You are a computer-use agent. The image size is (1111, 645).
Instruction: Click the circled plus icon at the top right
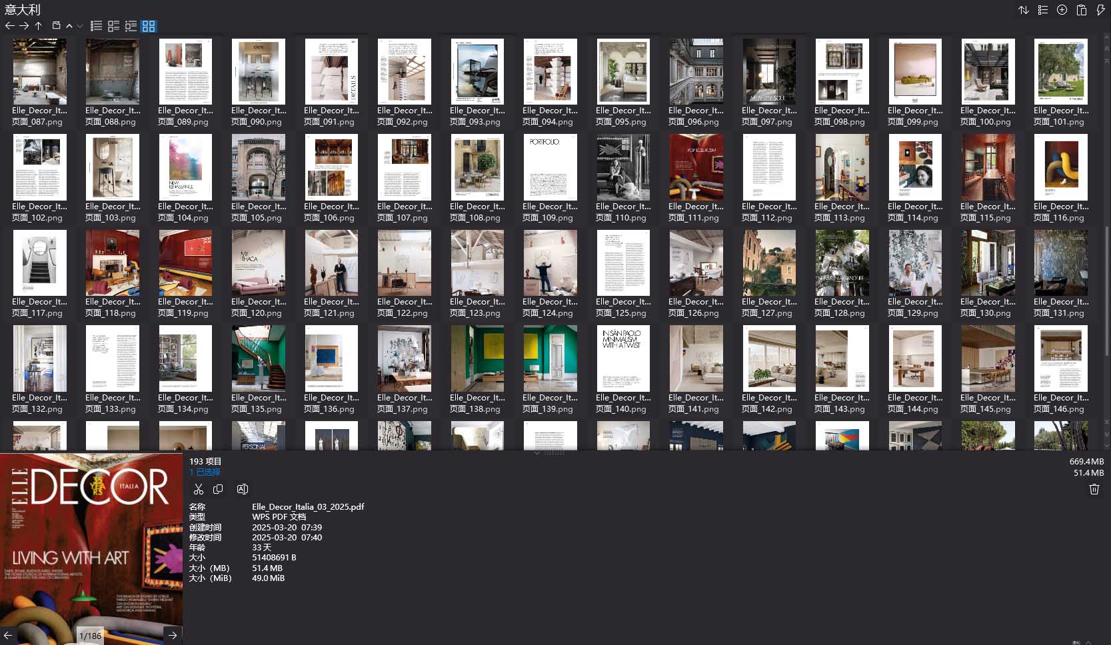click(x=1062, y=10)
